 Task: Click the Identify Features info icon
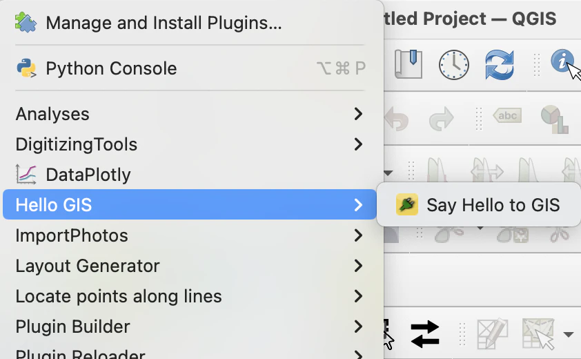pos(562,61)
